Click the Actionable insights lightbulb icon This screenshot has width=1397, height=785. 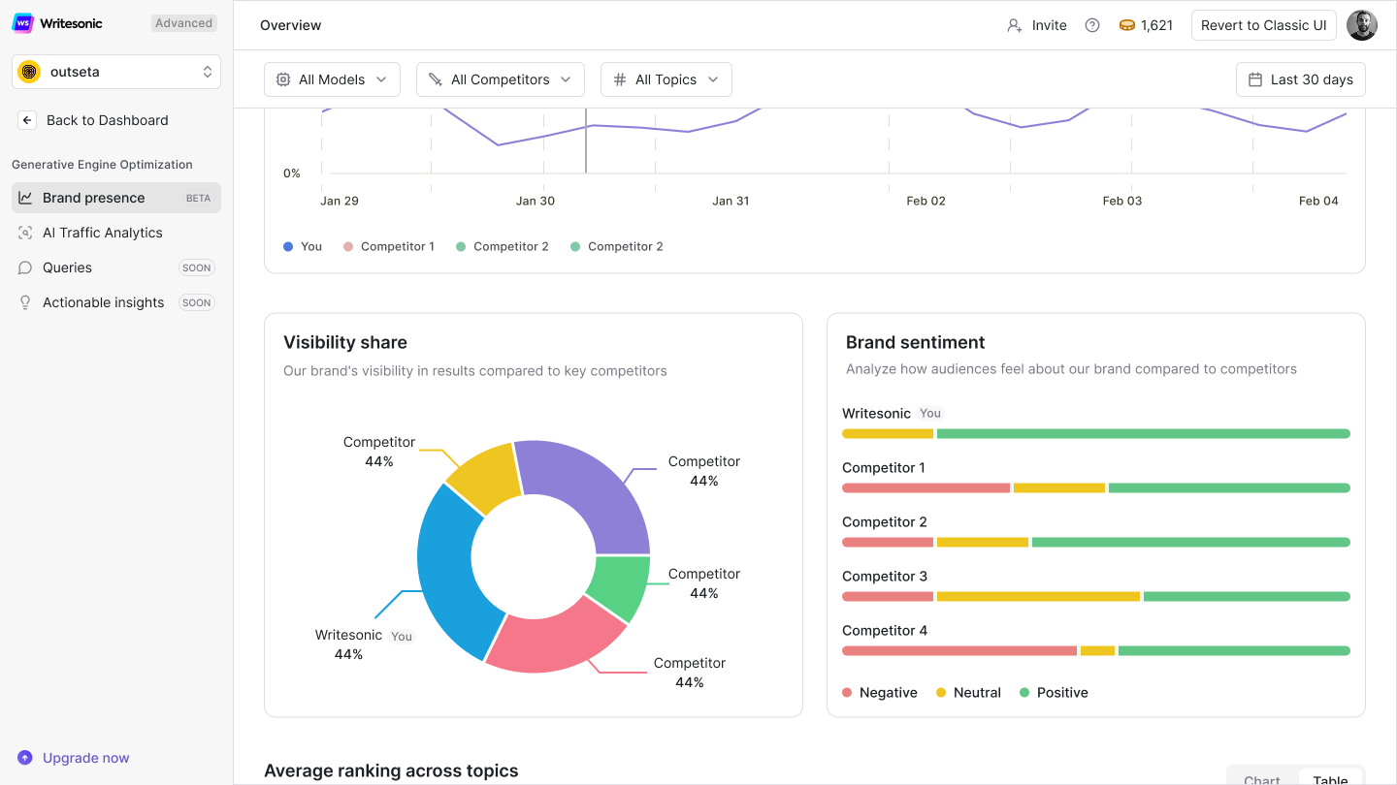click(26, 302)
